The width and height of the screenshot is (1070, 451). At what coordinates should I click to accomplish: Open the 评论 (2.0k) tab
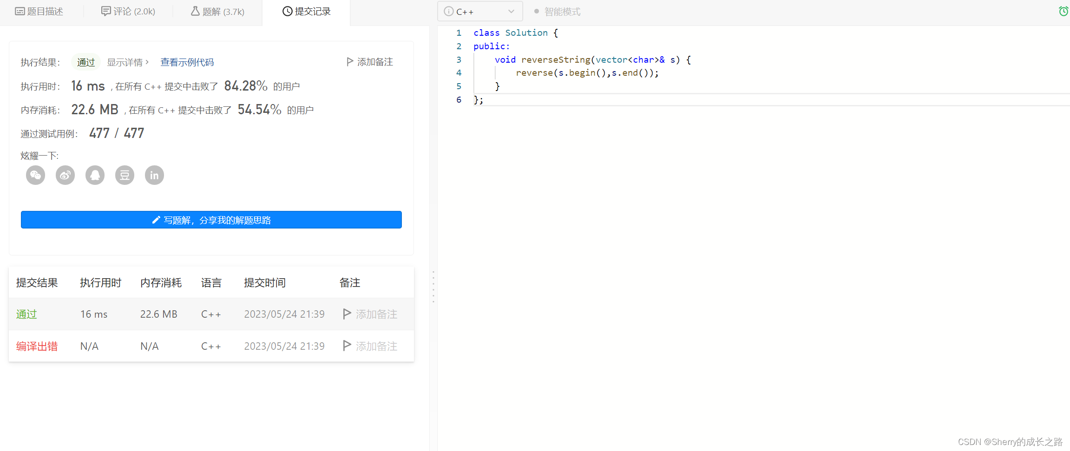pos(128,11)
